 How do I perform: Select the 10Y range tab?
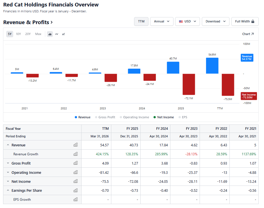coord(18,34)
